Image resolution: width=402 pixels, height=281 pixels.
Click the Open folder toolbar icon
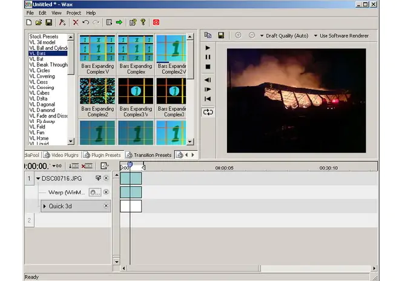(x=39, y=22)
